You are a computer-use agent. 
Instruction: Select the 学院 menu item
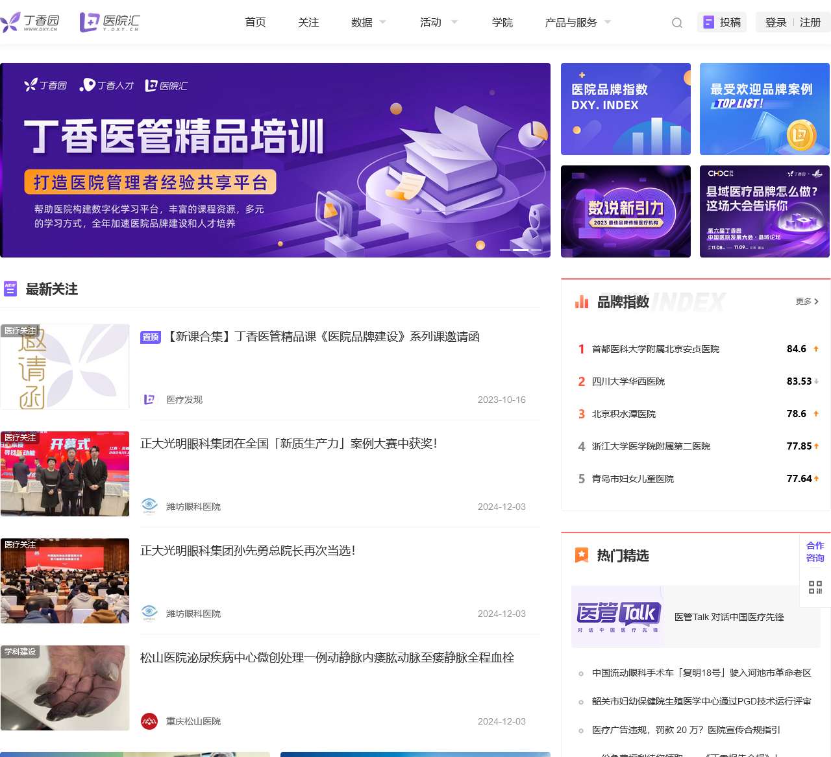[502, 21]
